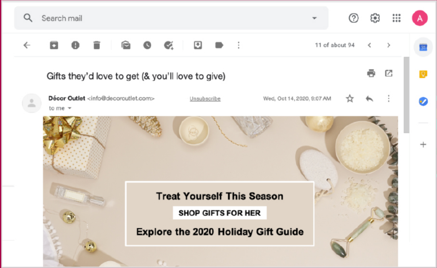Report this message as spam
This screenshot has height=268, width=437.
(x=75, y=45)
